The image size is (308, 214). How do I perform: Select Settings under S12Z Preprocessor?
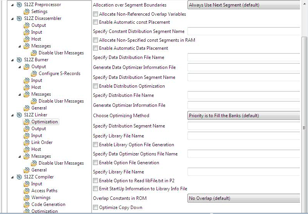39,11
